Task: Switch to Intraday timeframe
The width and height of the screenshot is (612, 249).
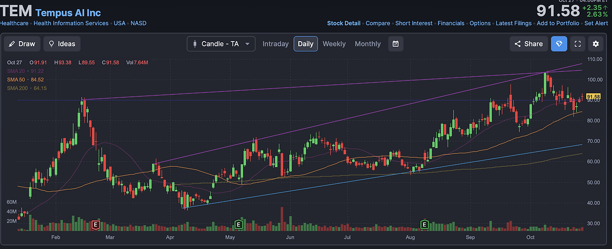Action: coord(275,43)
